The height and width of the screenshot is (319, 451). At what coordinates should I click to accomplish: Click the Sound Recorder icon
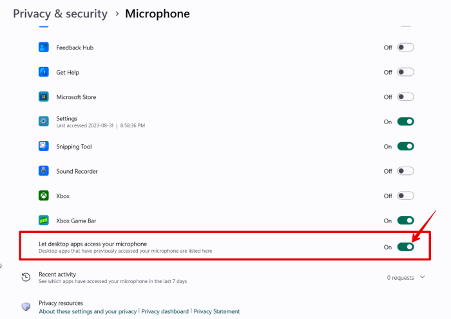point(44,171)
